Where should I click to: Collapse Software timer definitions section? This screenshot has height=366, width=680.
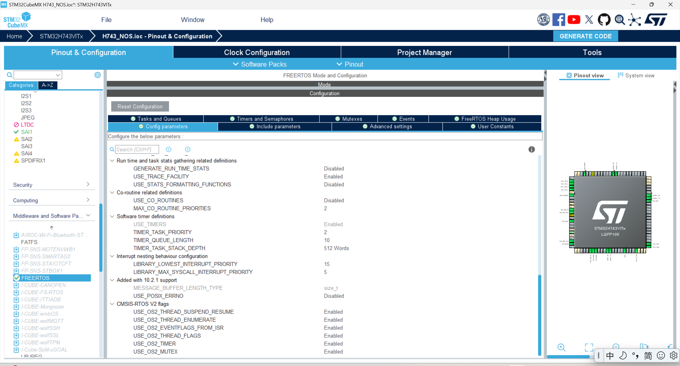click(x=112, y=216)
